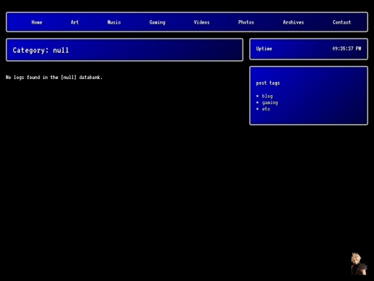Click the 'Category: null' heading
Image resolution: width=374 pixels, height=281 pixels.
(x=41, y=50)
